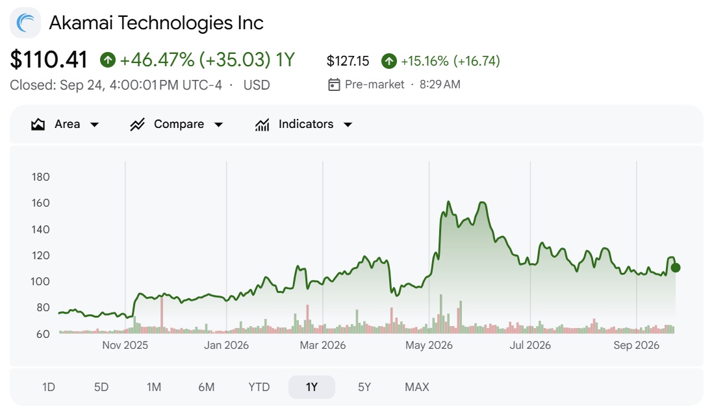714x406 pixels.
Task: Select the 6M time range
Action: 207,387
